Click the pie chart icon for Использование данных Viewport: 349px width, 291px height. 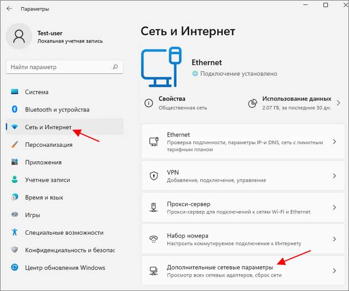pyautogui.click(x=252, y=103)
